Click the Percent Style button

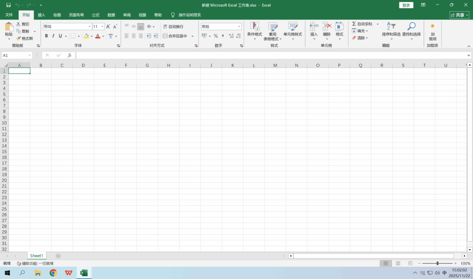(x=216, y=36)
